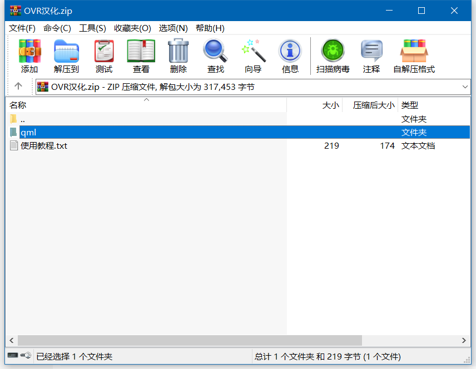Start 扫描病毒 virus scan

click(333, 56)
